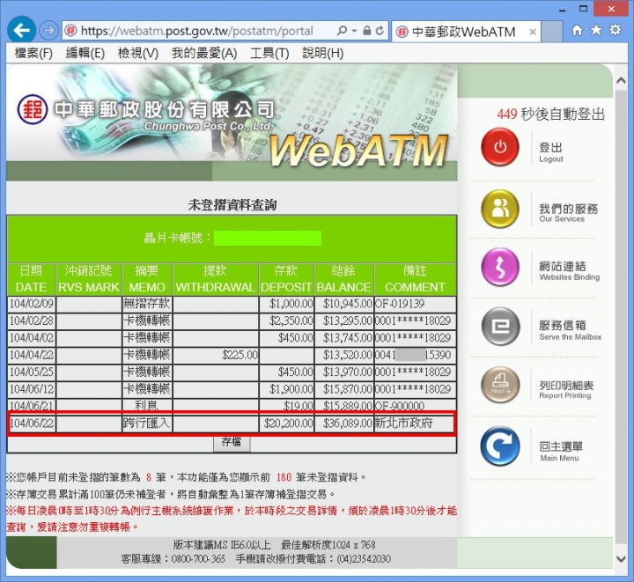Viewport: 634px width, 582px height.
Task: Click the 提款 WITHDRAWAL column header
Action: click(216, 279)
